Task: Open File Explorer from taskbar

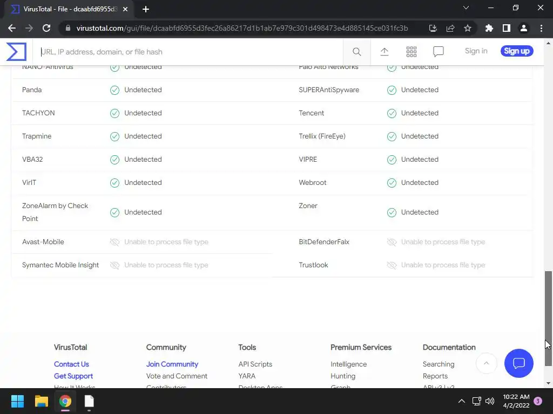Action: pos(41,401)
